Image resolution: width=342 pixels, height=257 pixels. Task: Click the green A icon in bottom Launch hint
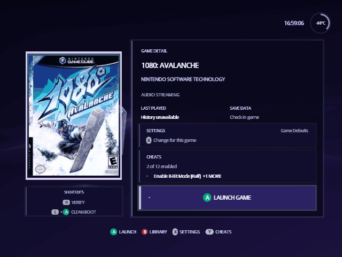click(113, 232)
